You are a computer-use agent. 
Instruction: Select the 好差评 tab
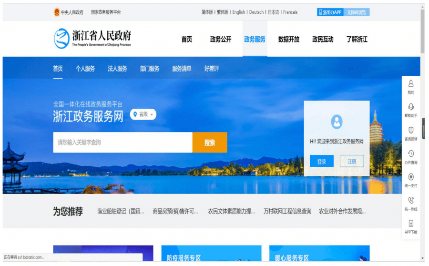[212, 69]
